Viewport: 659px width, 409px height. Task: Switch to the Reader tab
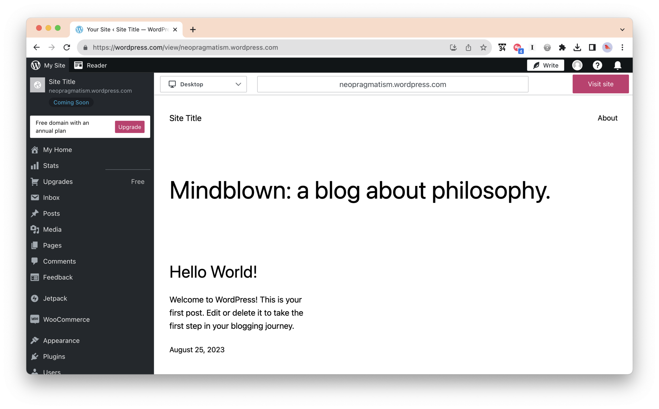click(x=91, y=65)
